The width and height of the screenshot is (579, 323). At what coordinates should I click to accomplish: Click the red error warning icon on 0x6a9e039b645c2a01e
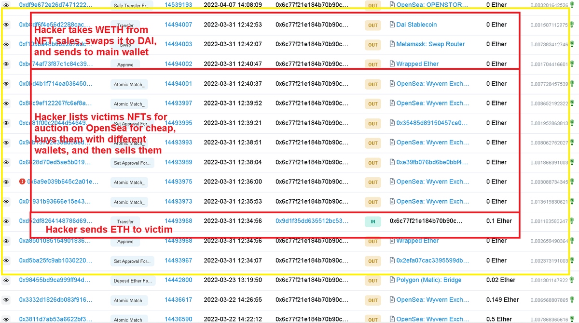point(22,182)
